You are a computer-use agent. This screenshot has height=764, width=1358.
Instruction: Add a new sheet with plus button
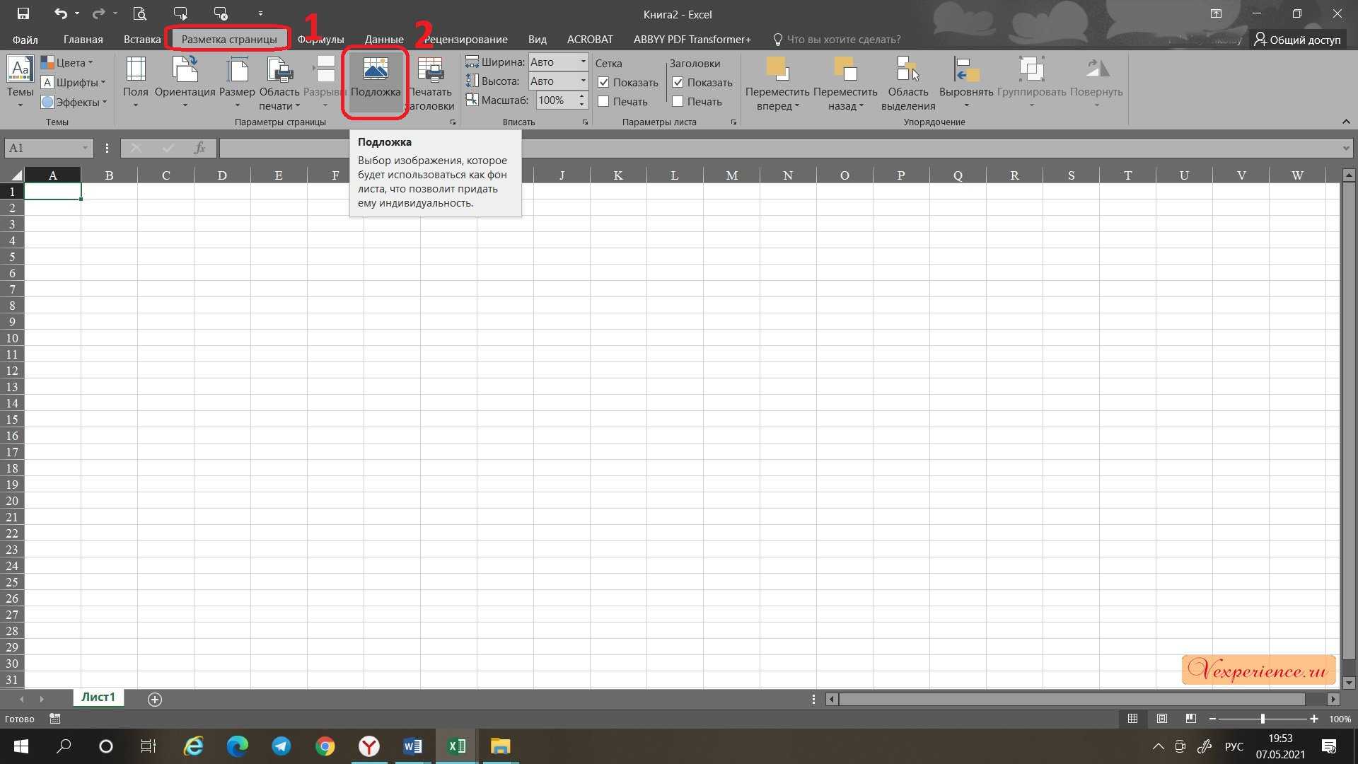[155, 700]
